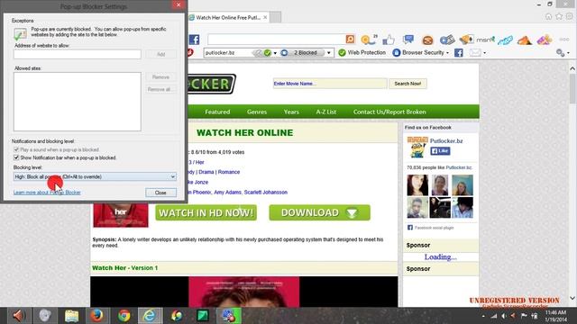Click the orange tent-shaped toolbar icon
The width and height of the screenshot is (577, 324).
click(x=525, y=40)
